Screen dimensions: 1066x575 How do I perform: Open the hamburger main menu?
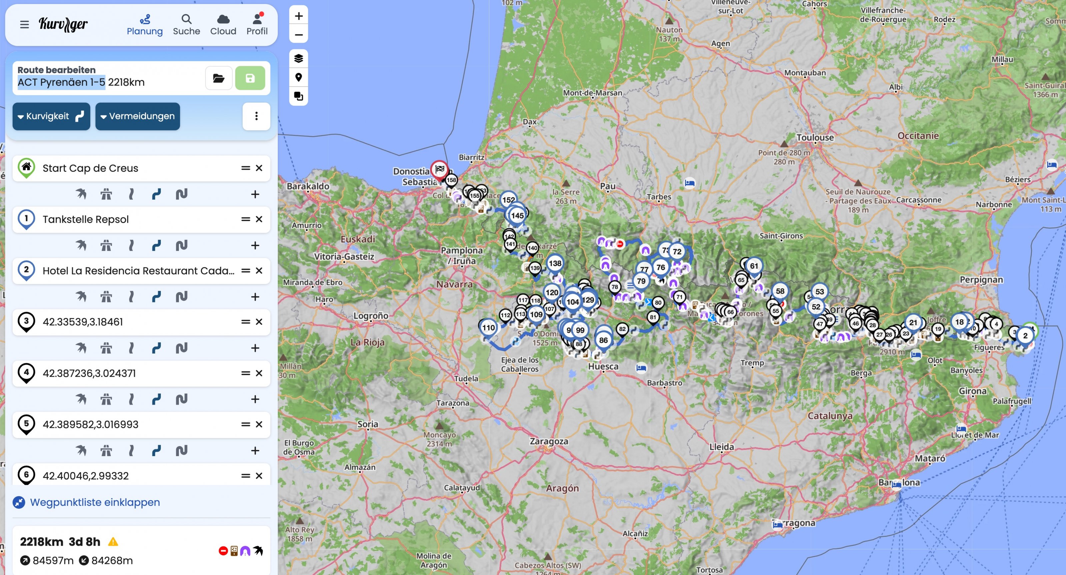[24, 24]
